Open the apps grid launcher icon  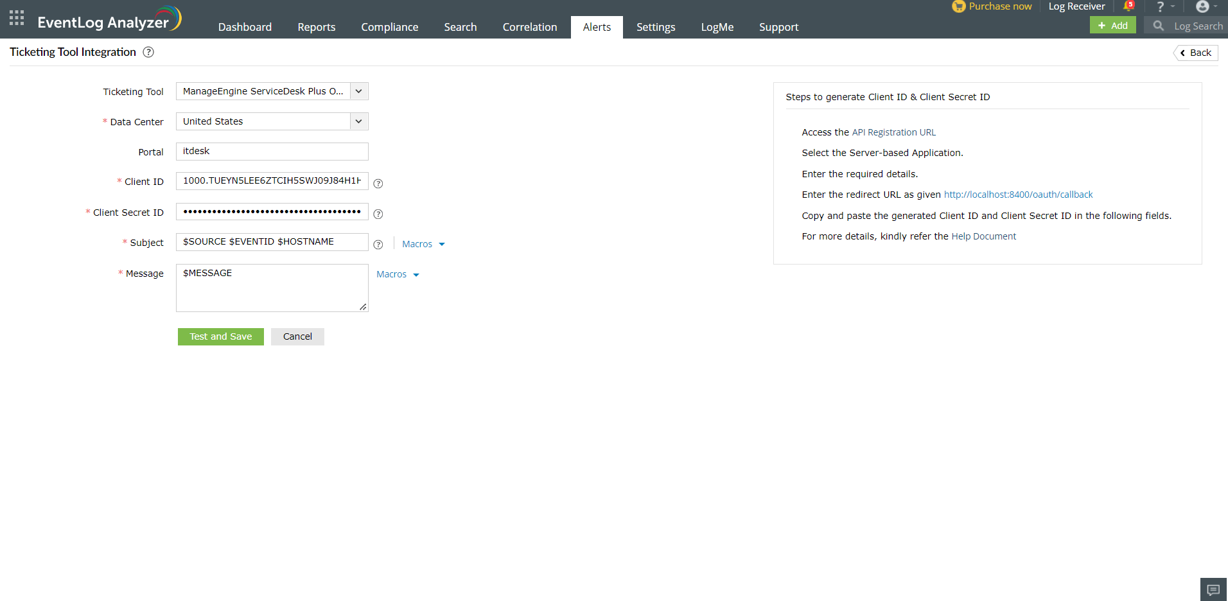(x=17, y=18)
